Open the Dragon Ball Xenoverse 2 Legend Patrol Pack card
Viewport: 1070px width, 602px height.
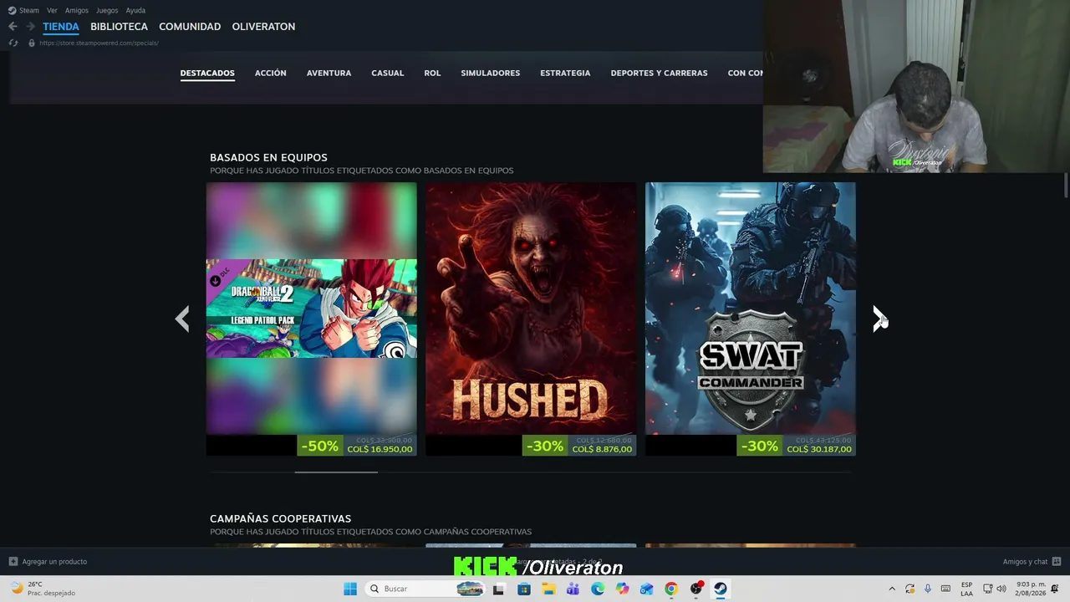[x=311, y=308]
